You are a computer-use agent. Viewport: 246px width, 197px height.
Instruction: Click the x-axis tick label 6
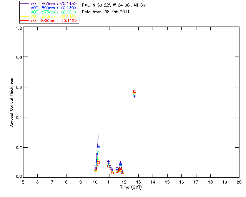tap(38, 182)
